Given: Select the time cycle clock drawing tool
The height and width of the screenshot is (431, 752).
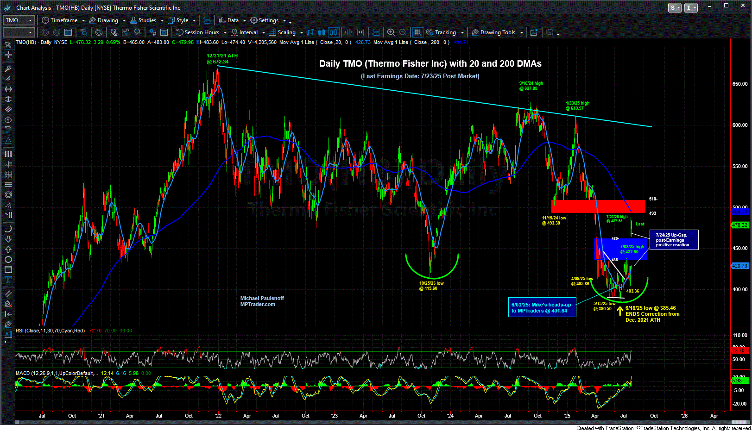Looking at the screenshot, I should [x=8, y=119].
